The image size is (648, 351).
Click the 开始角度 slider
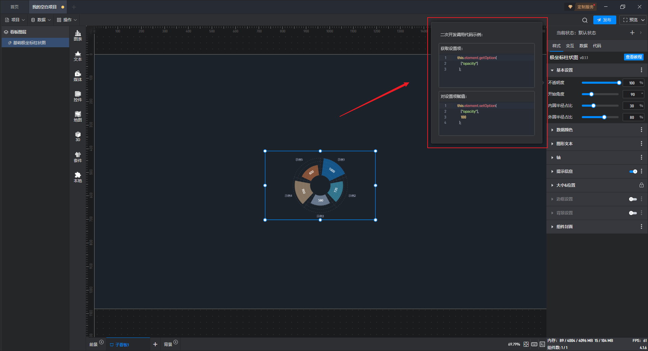601,94
